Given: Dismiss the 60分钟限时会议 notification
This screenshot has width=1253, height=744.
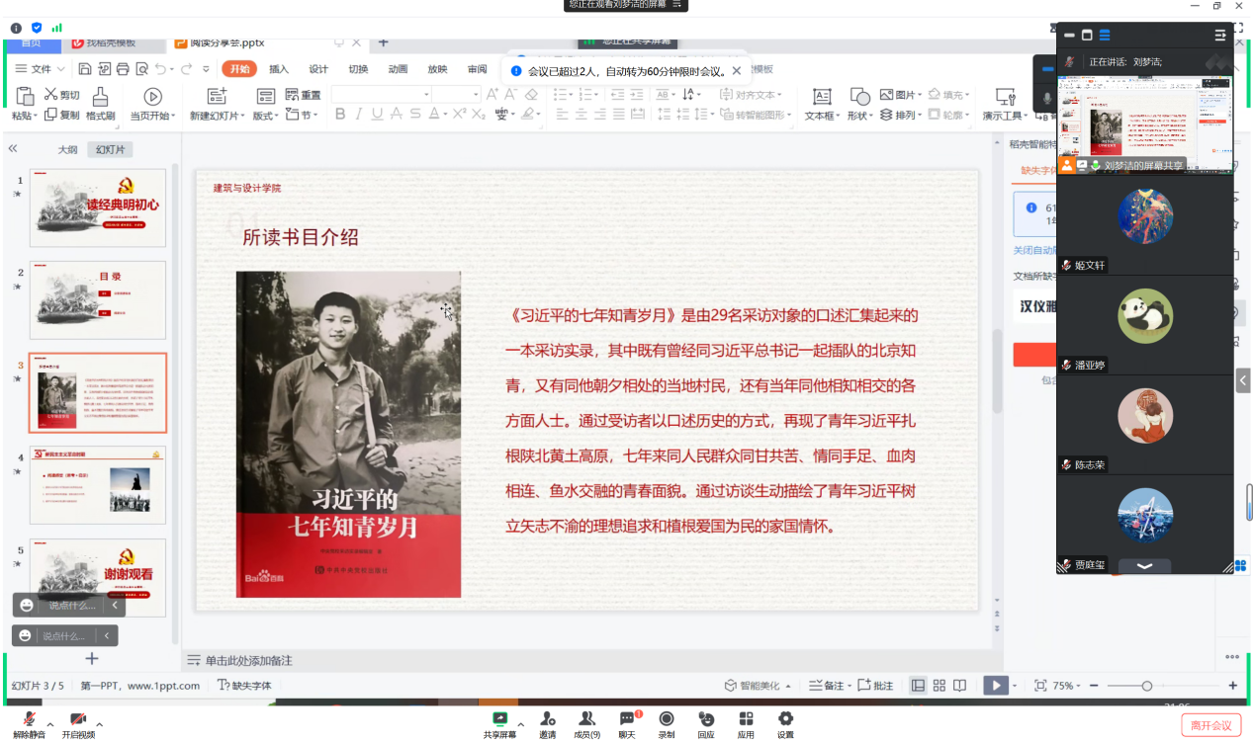Looking at the screenshot, I should tap(736, 71).
